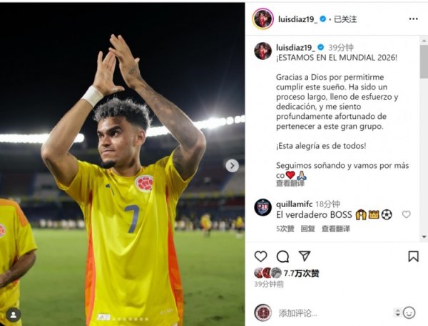Viewport: 428px width, 326px height.
Task: Save post with bookmark icon
Action: click(413, 256)
